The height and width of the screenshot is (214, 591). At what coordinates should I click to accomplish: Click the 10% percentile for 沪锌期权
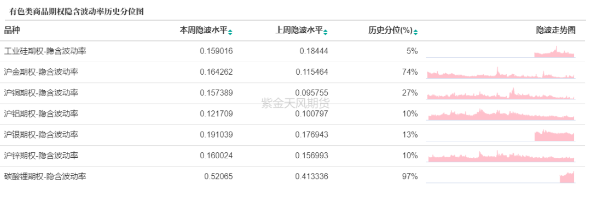tap(410, 156)
